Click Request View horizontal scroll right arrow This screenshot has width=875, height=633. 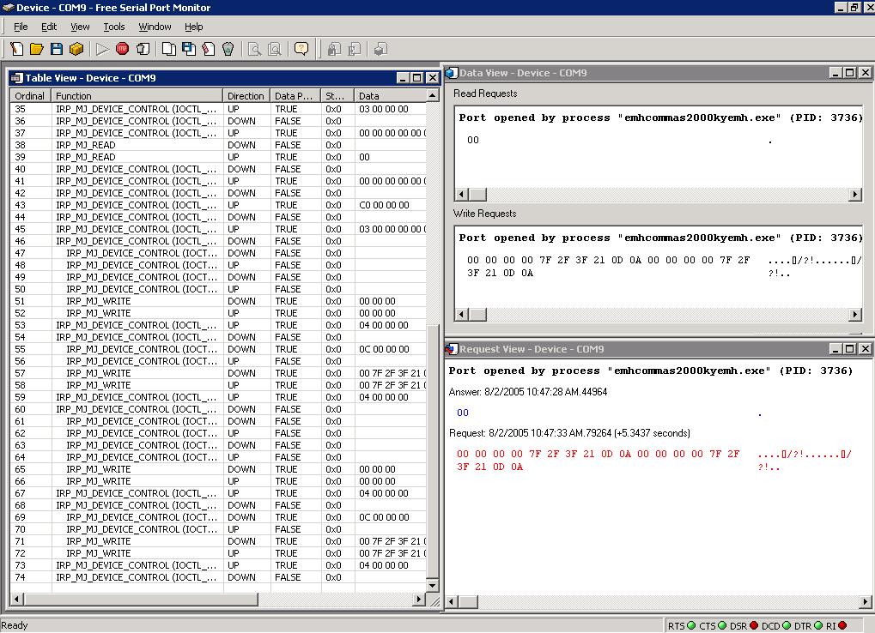[865, 602]
